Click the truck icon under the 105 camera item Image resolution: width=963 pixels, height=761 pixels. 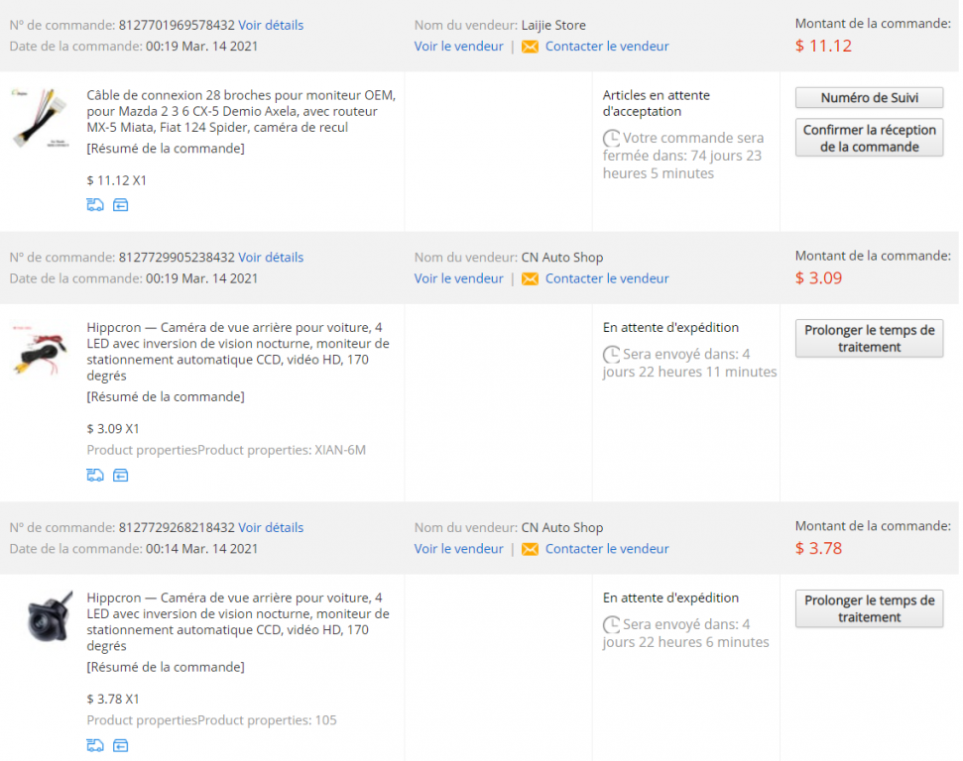click(x=95, y=746)
